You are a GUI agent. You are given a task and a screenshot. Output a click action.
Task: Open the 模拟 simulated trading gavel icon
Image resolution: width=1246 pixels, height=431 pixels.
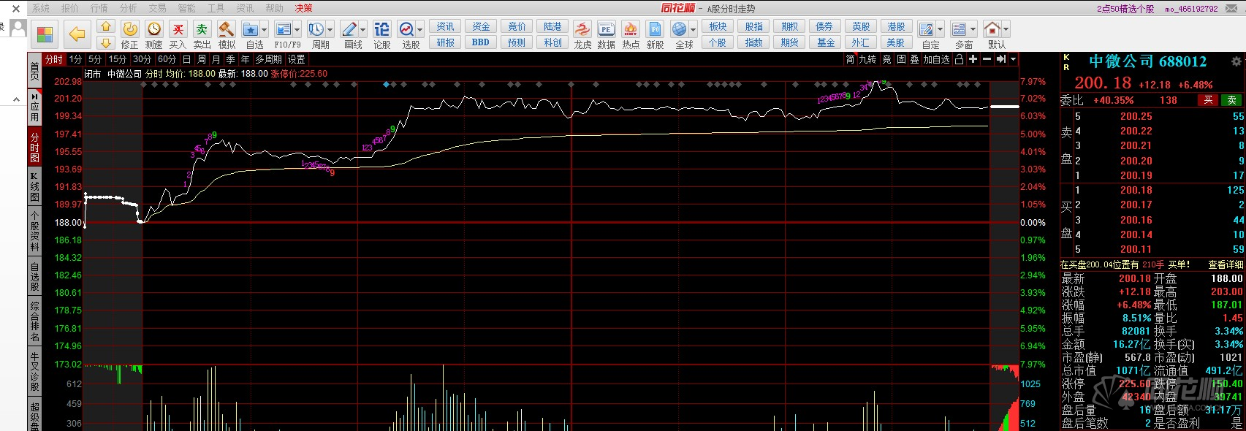[x=227, y=30]
